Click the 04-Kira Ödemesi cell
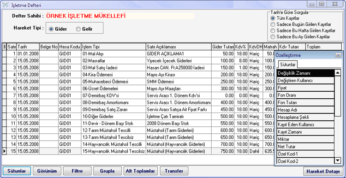 pos(113,74)
